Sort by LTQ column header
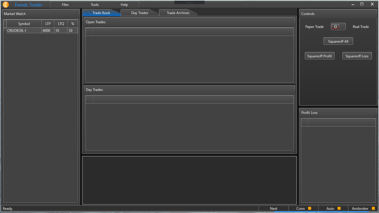379x213 pixels. [x=61, y=24]
